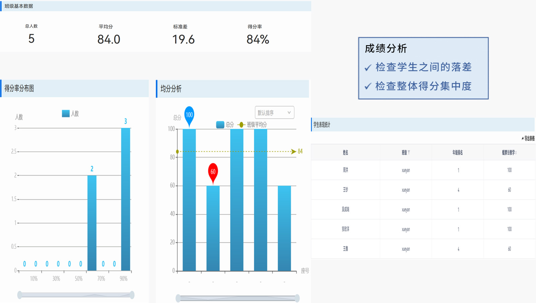Screen dimensions: 536x303
Task: Toggle 班级平均分 line via legend text
Action: pos(257,125)
